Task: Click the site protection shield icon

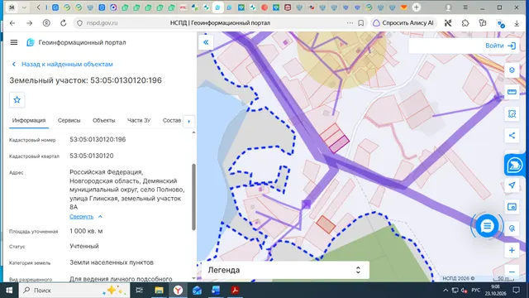Action: 79,23
